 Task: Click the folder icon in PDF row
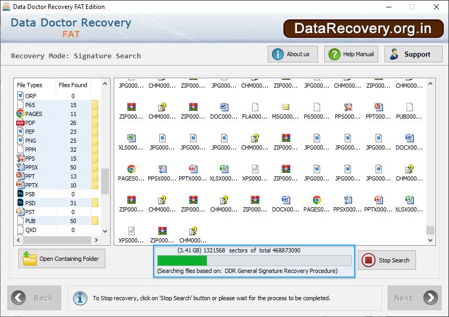click(95, 123)
